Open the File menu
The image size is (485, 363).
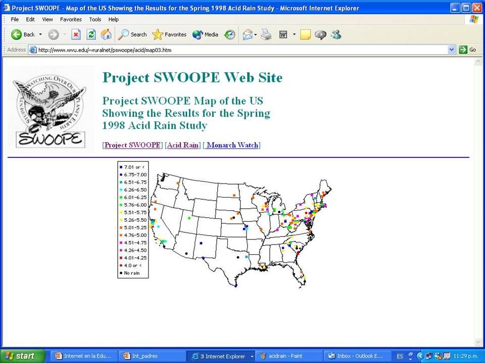point(15,20)
